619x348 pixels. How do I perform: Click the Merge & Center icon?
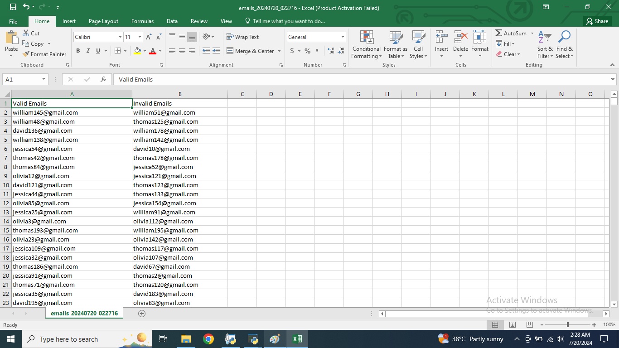230,51
